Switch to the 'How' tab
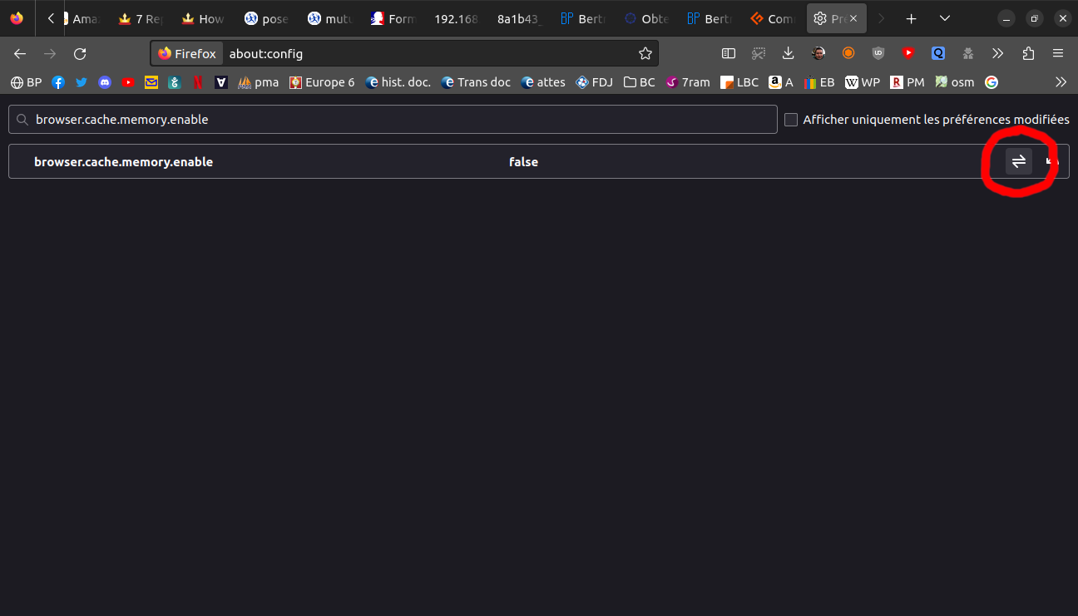Screen dimensions: 1078x616 pyautogui.click(x=204, y=18)
